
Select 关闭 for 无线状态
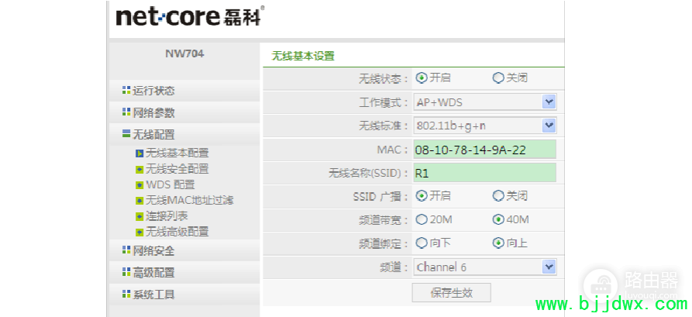498,78
